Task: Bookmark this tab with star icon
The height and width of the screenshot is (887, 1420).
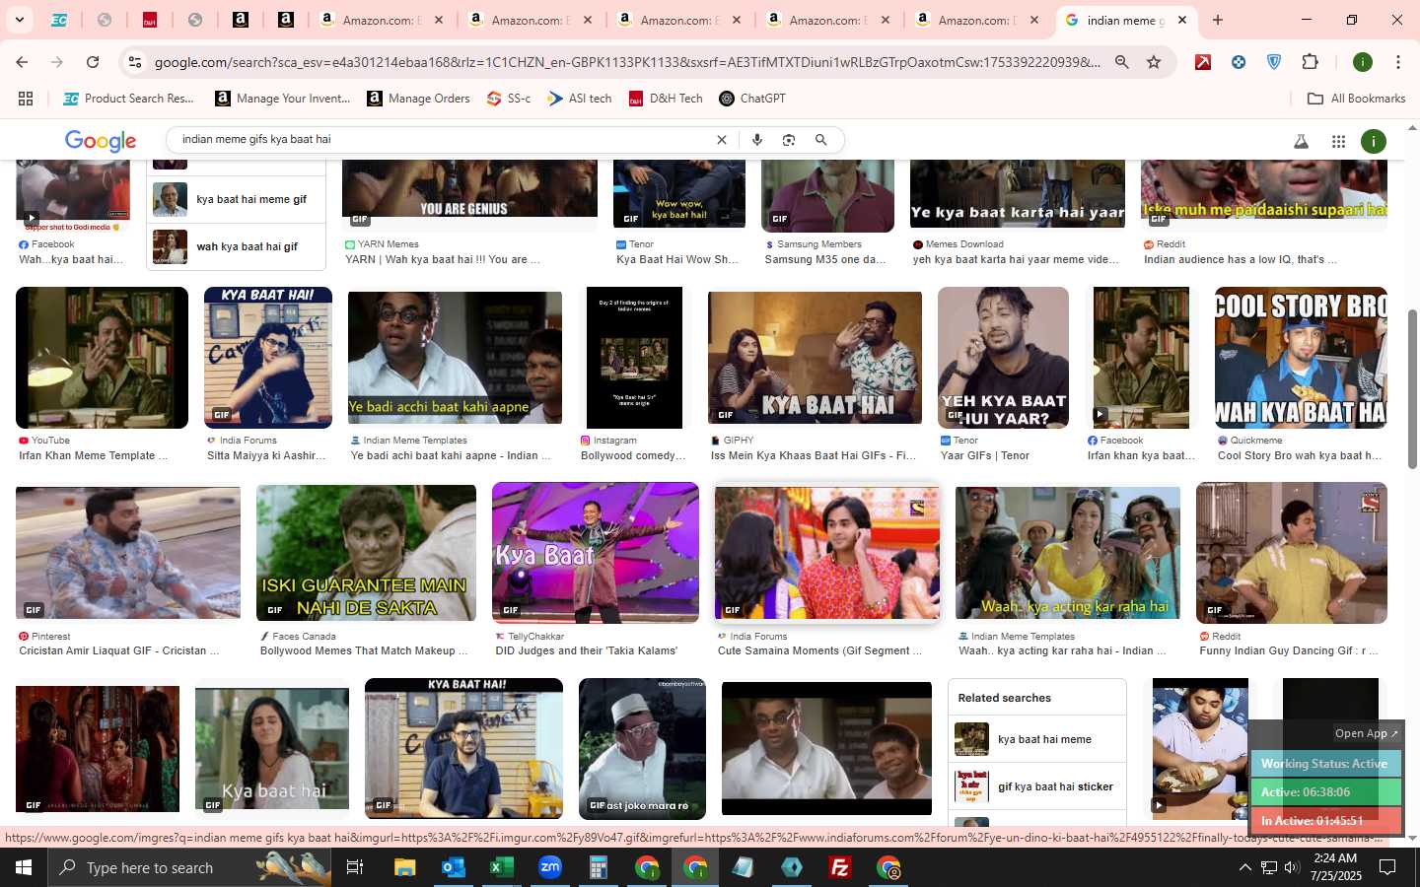Action: (1154, 62)
